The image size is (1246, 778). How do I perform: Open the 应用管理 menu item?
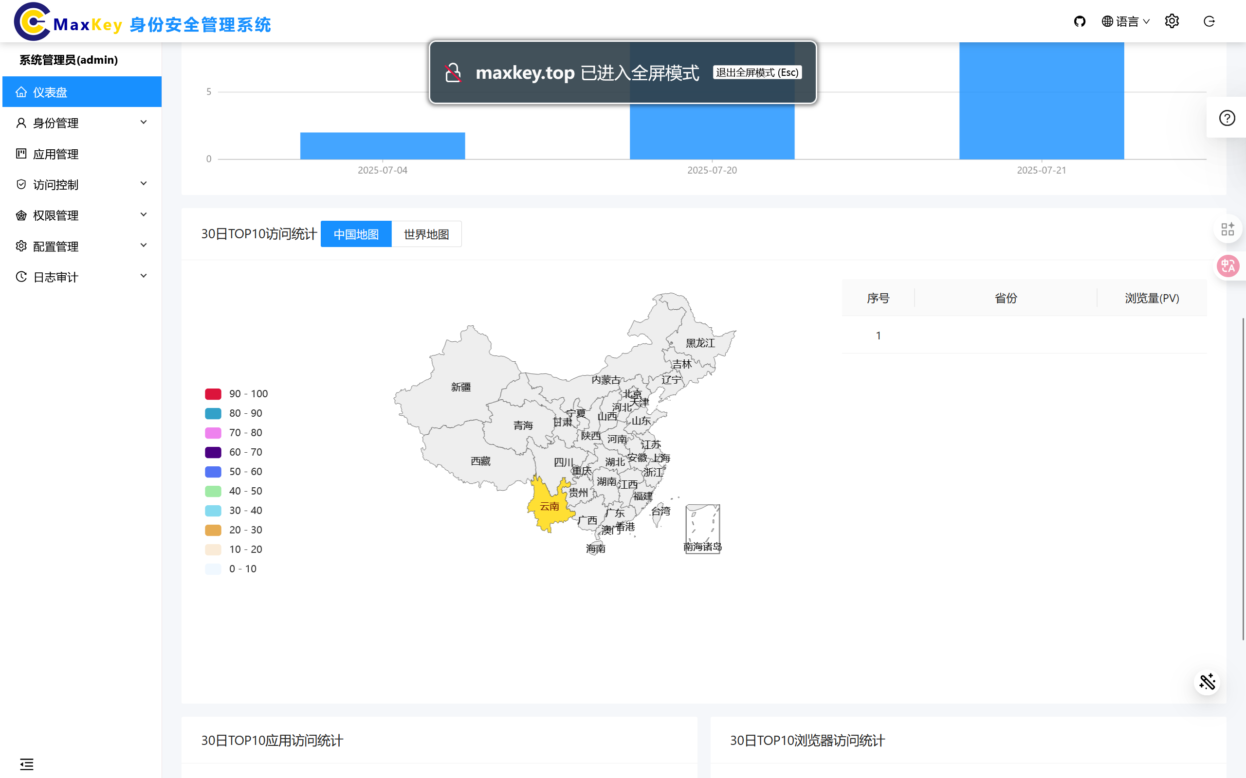(55, 153)
